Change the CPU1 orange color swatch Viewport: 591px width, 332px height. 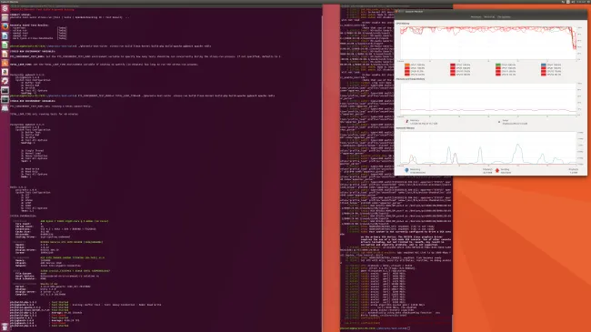coord(407,65)
